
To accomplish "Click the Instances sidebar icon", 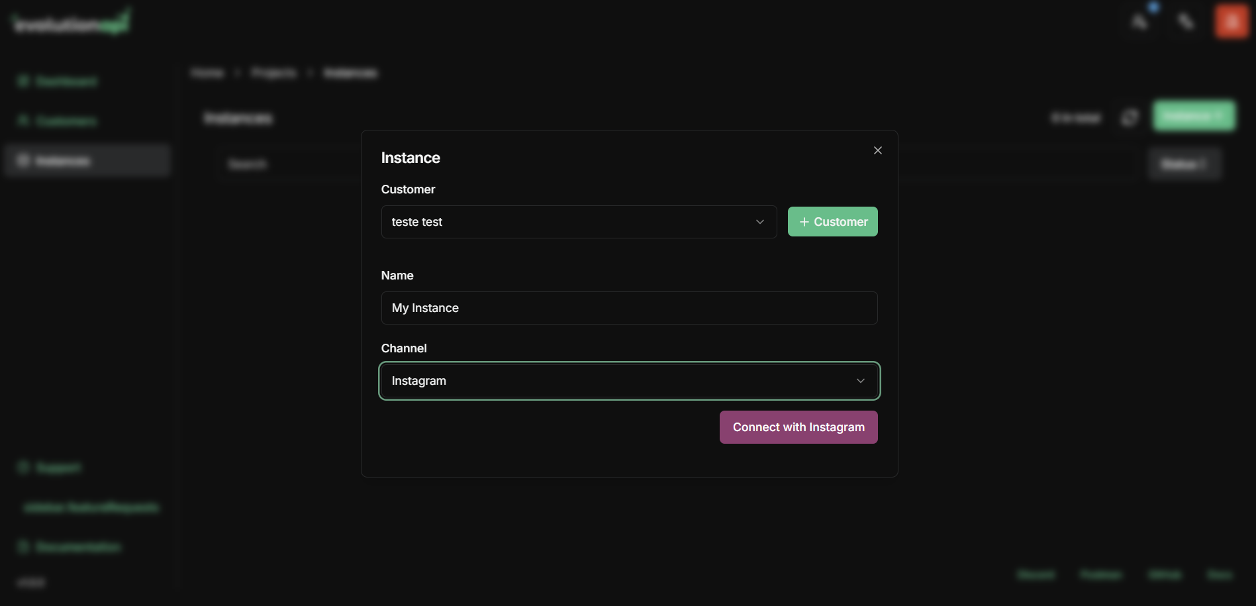I will [x=24, y=160].
